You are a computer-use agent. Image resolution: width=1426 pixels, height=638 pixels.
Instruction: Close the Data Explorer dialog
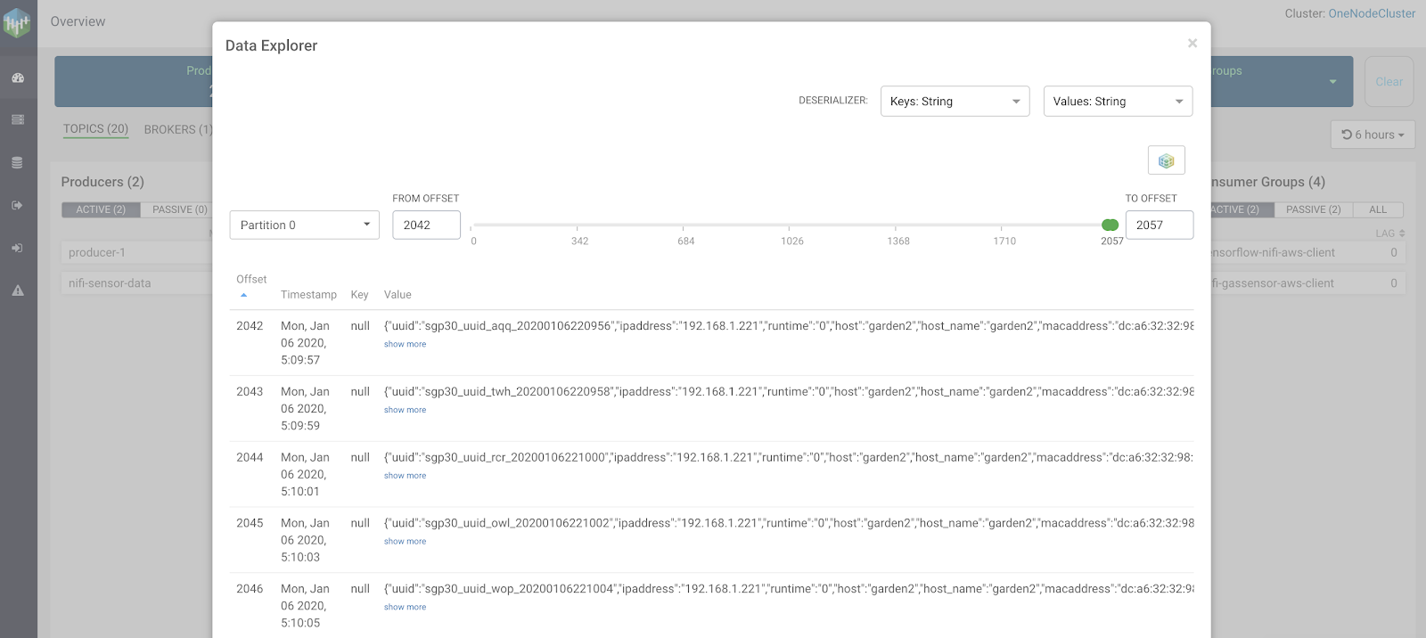coord(1192,43)
